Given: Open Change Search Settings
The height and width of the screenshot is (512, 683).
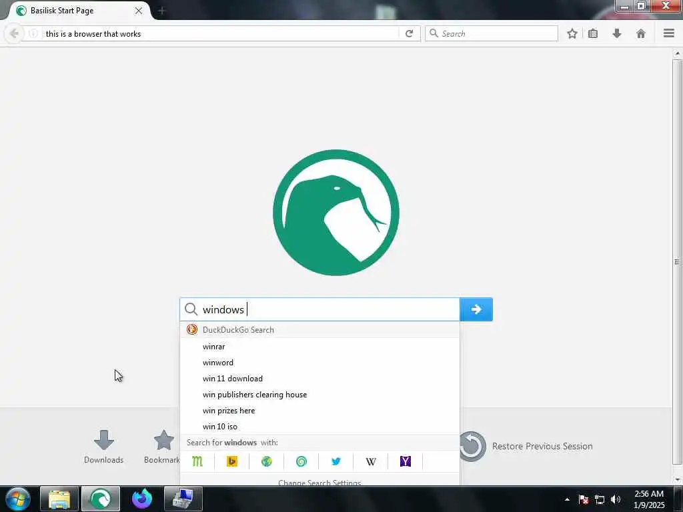Looking at the screenshot, I should tap(319, 481).
